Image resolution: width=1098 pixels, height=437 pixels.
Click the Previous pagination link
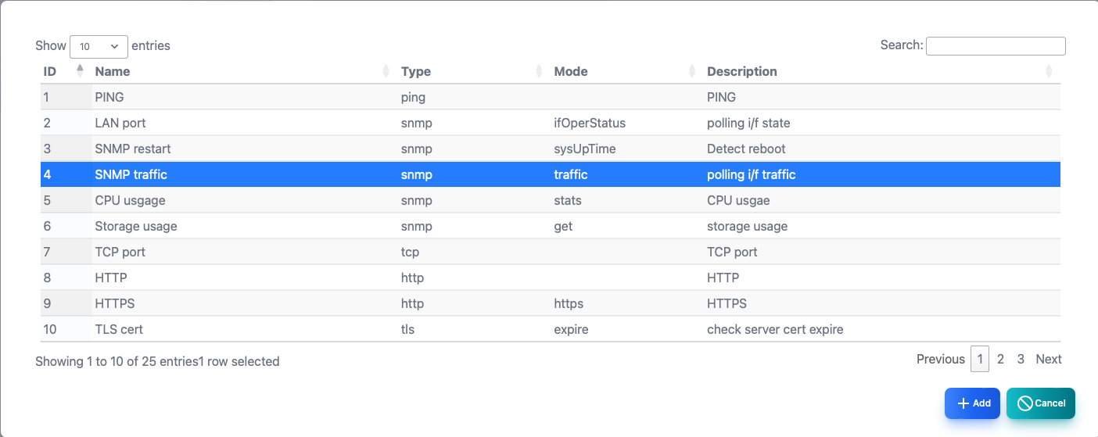[x=941, y=359]
